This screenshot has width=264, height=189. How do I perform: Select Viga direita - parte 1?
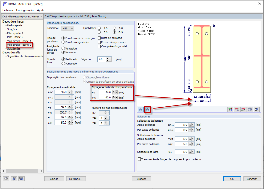pos(19,41)
